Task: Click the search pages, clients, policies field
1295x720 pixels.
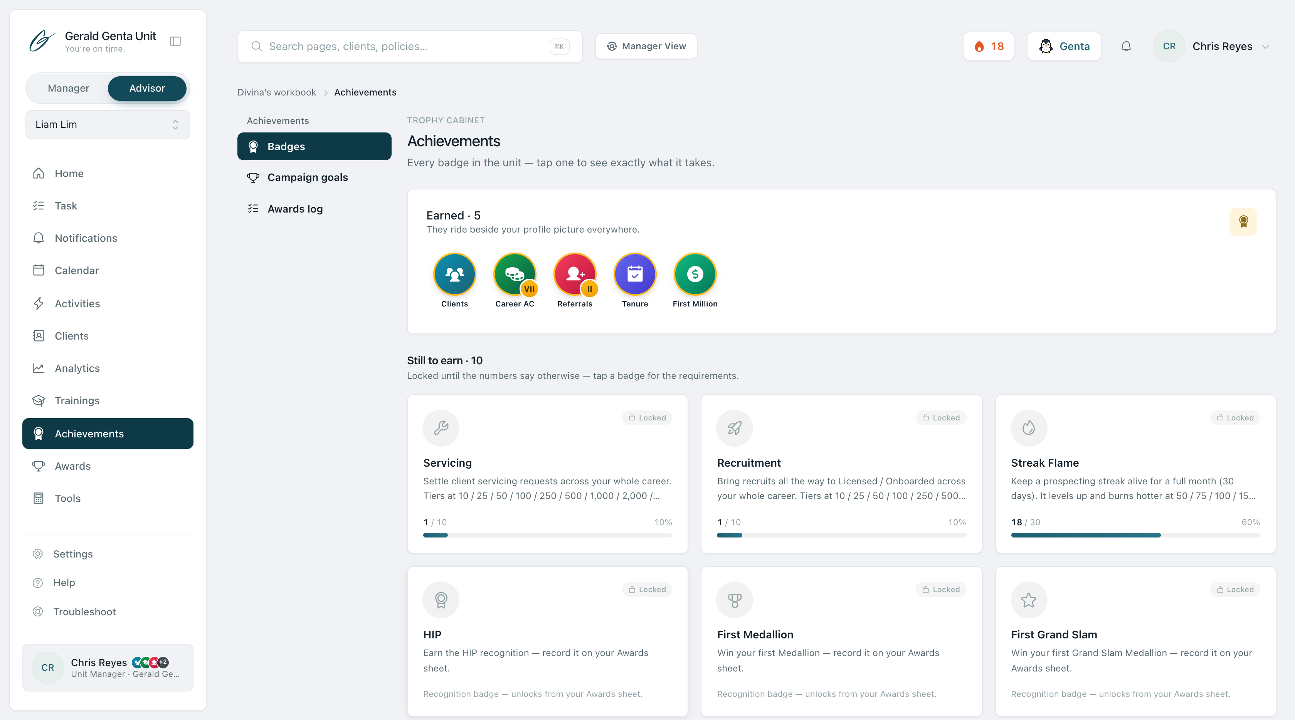Action: (410, 46)
